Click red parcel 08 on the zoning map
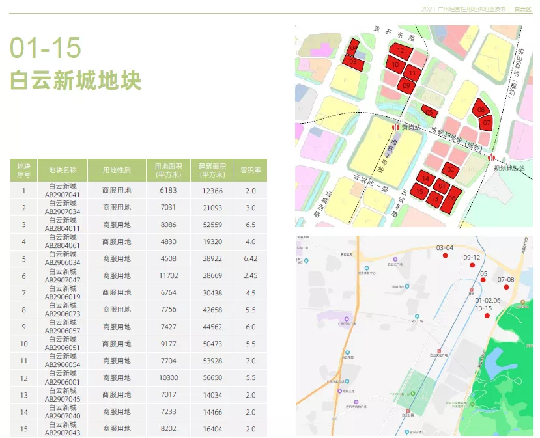Screen dimensions: 540x438 coord(481,109)
